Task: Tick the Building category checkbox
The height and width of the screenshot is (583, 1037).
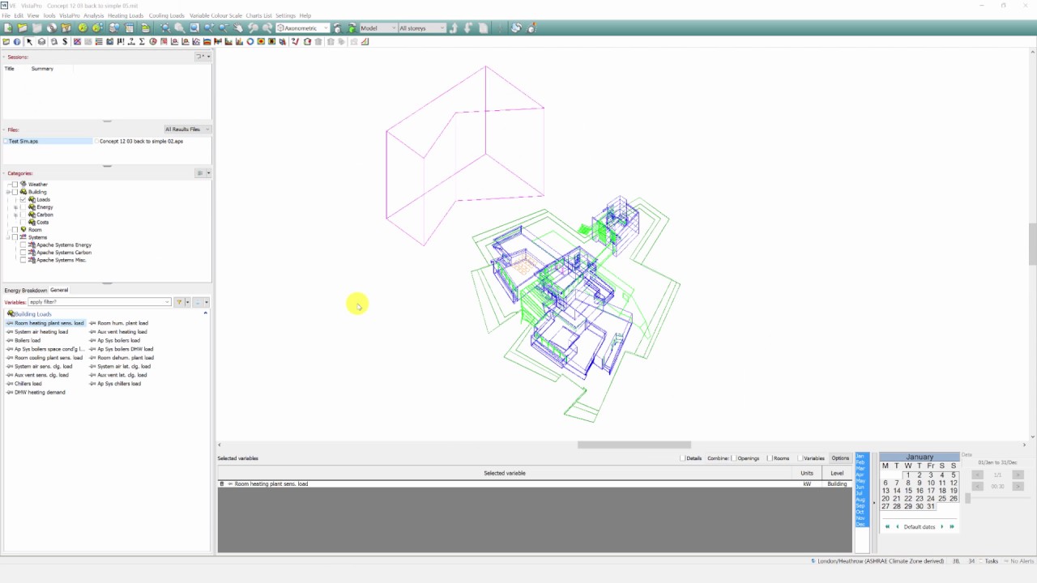Action: [x=15, y=192]
